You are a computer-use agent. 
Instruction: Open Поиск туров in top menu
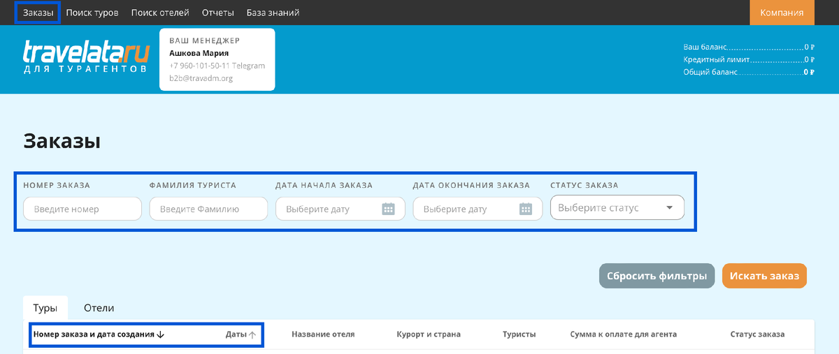pos(92,13)
